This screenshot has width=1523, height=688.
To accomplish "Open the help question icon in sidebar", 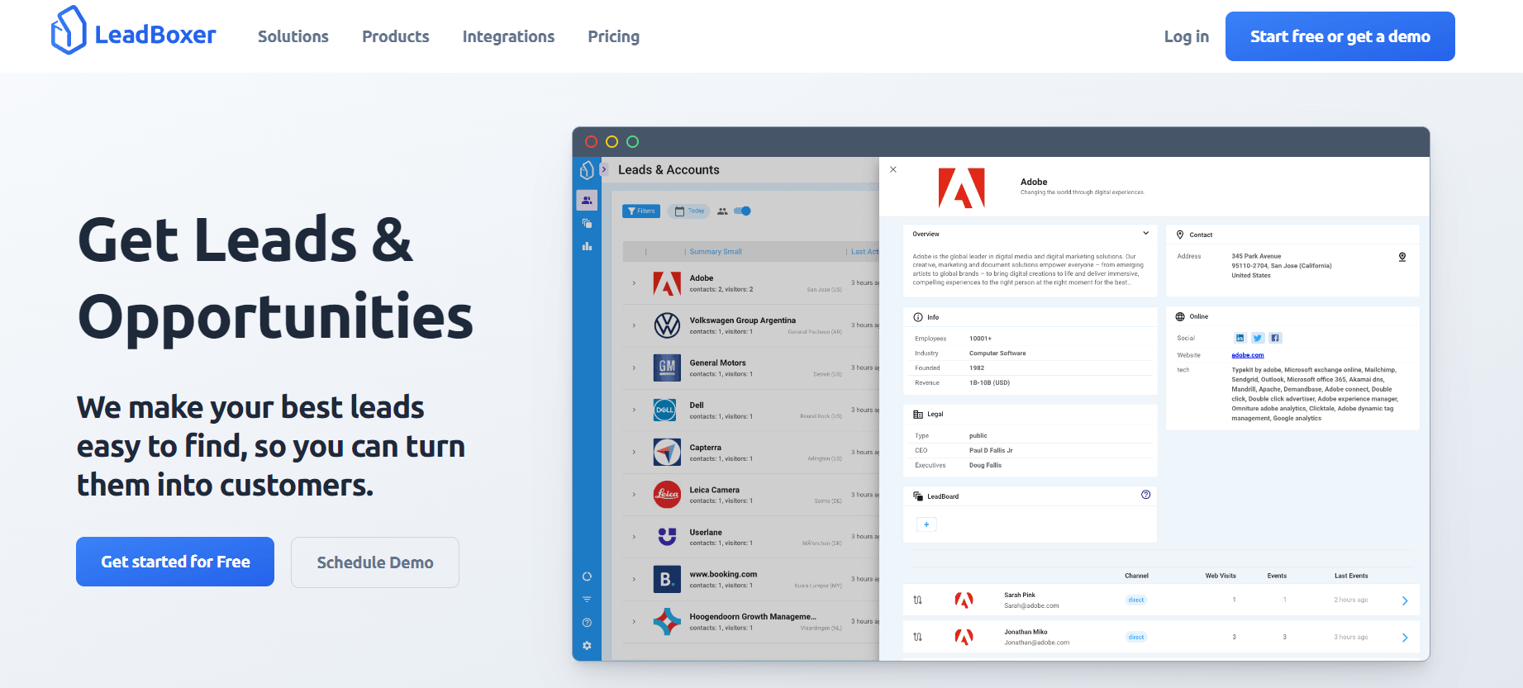I will (587, 623).
